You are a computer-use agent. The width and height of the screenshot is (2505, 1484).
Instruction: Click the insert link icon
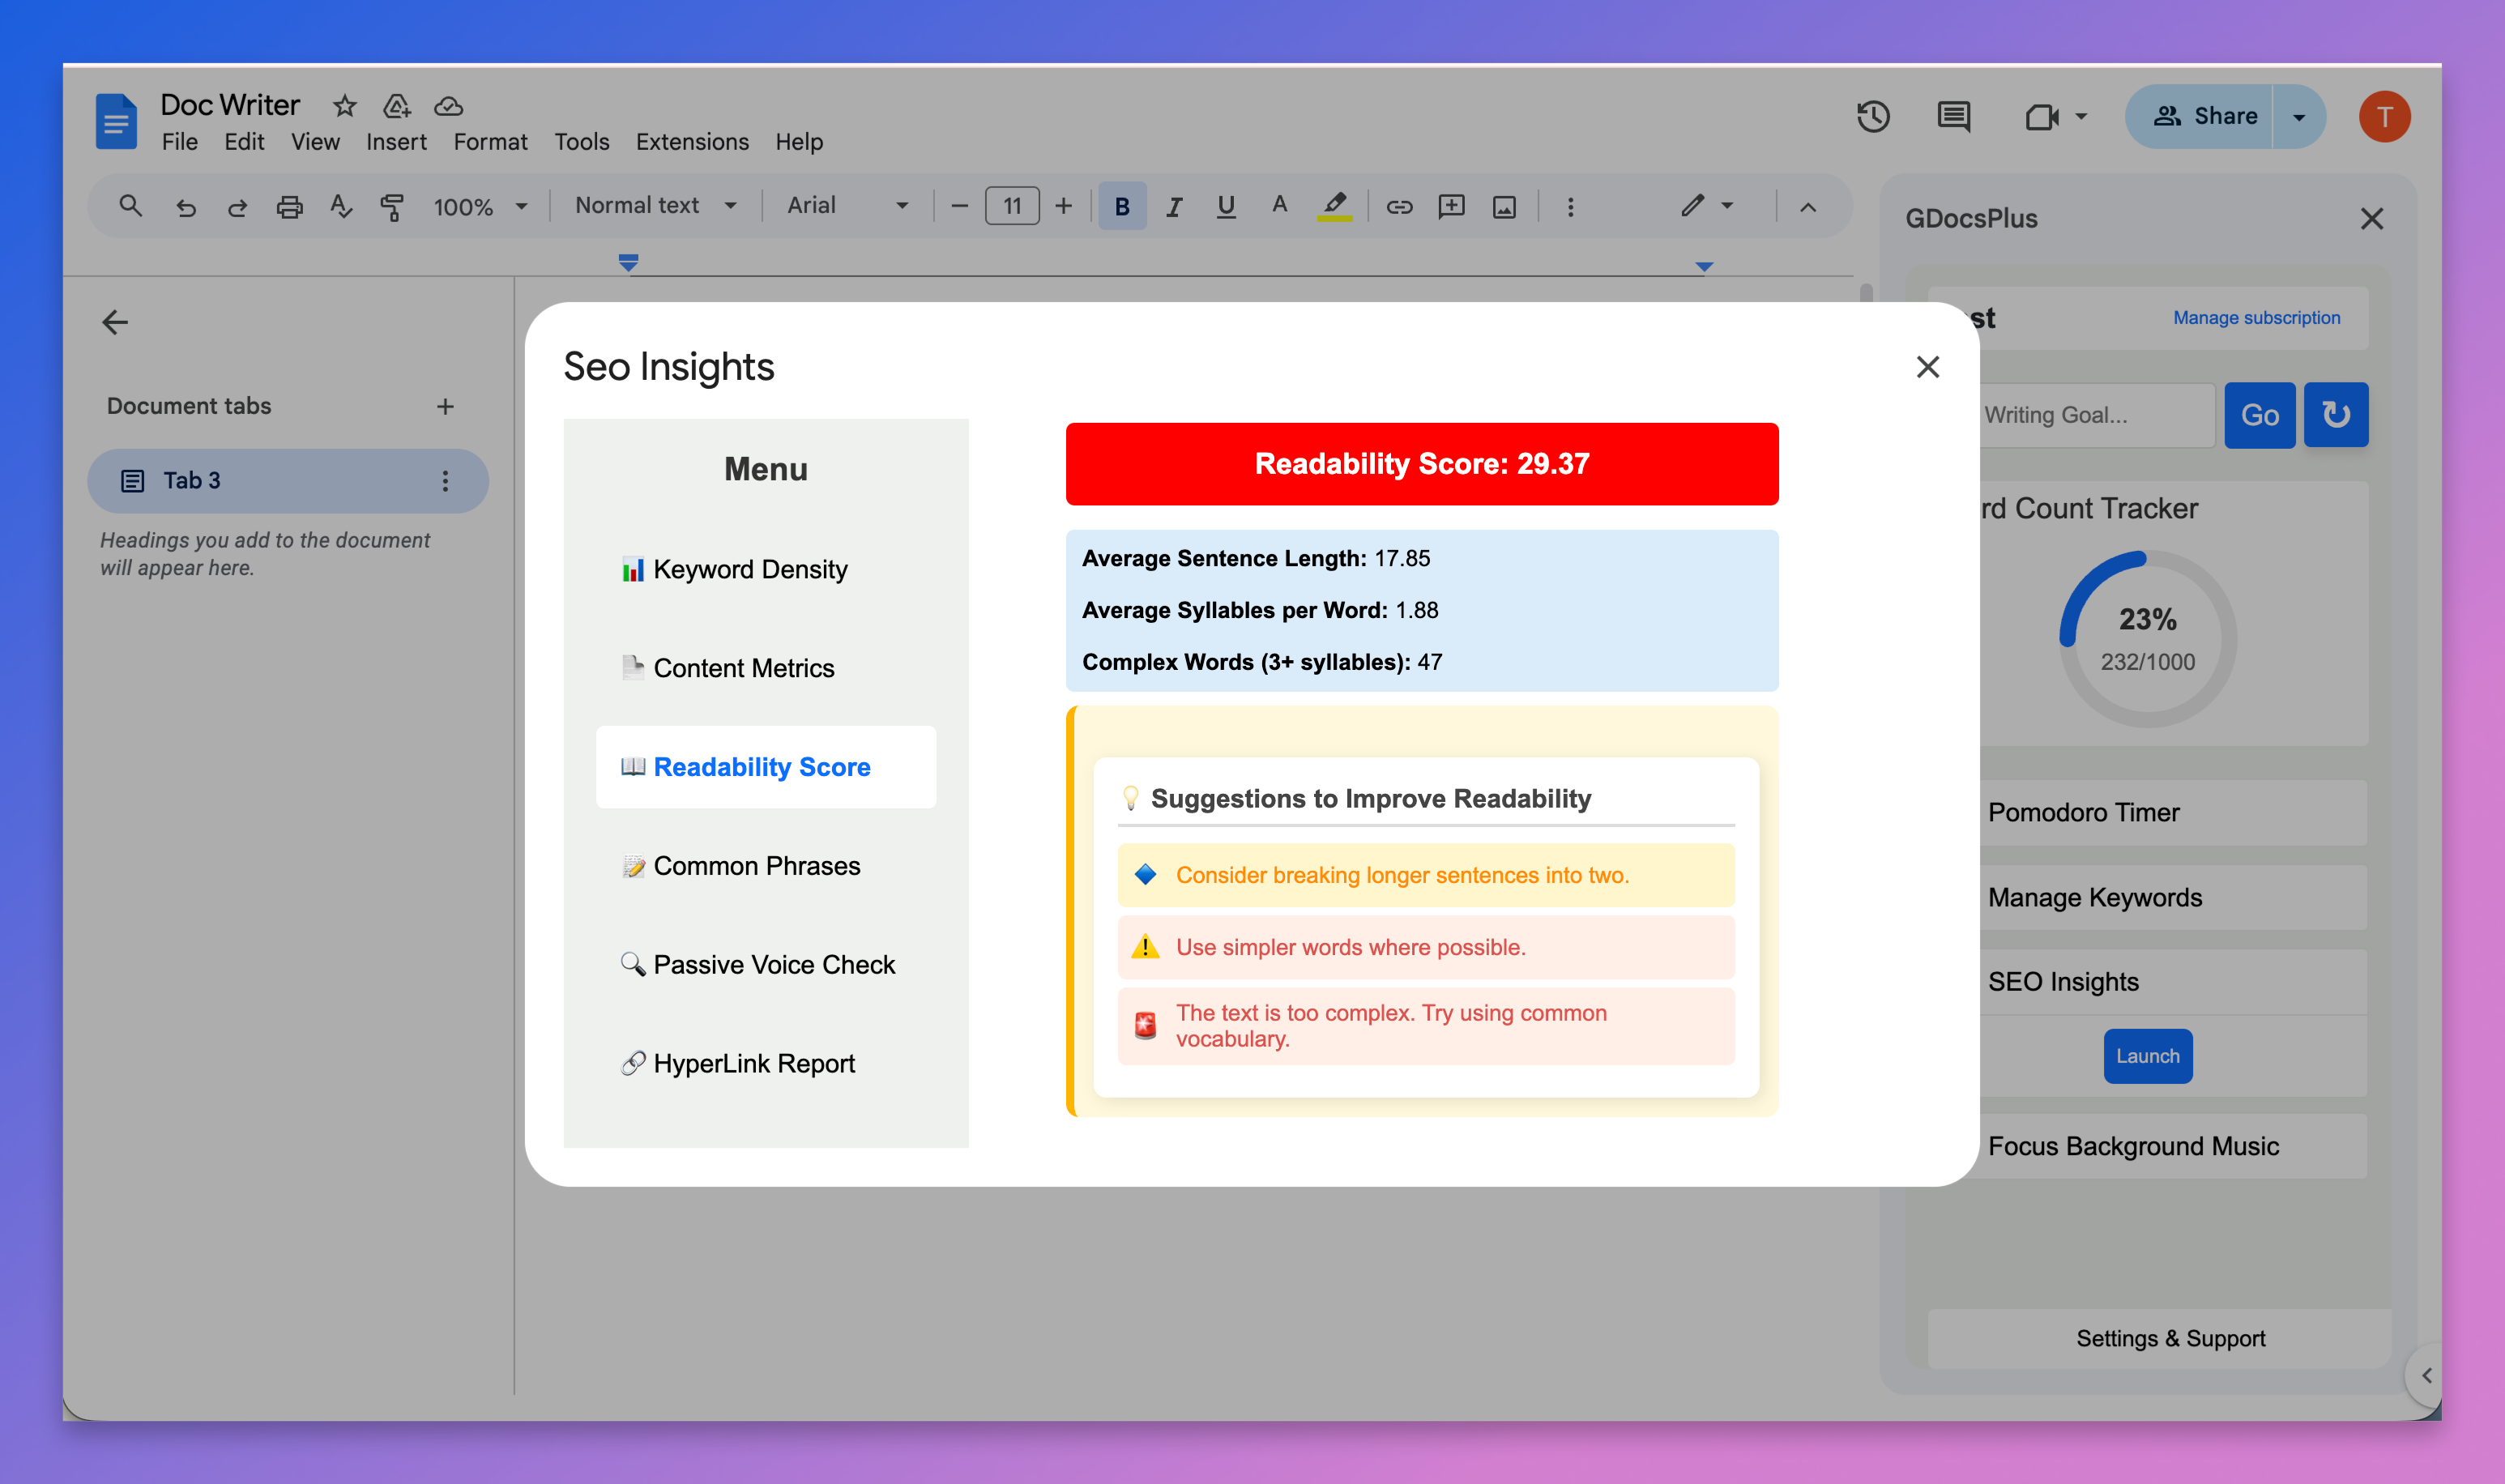point(1398,207)
